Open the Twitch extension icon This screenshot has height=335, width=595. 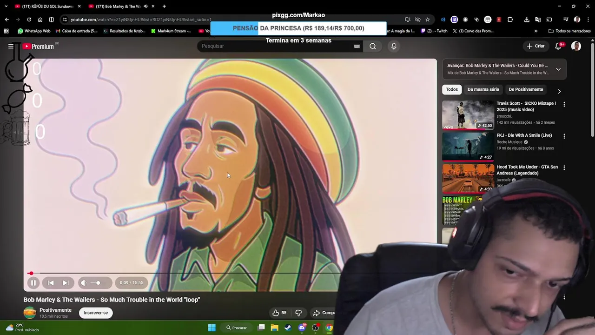pos(454,20)
